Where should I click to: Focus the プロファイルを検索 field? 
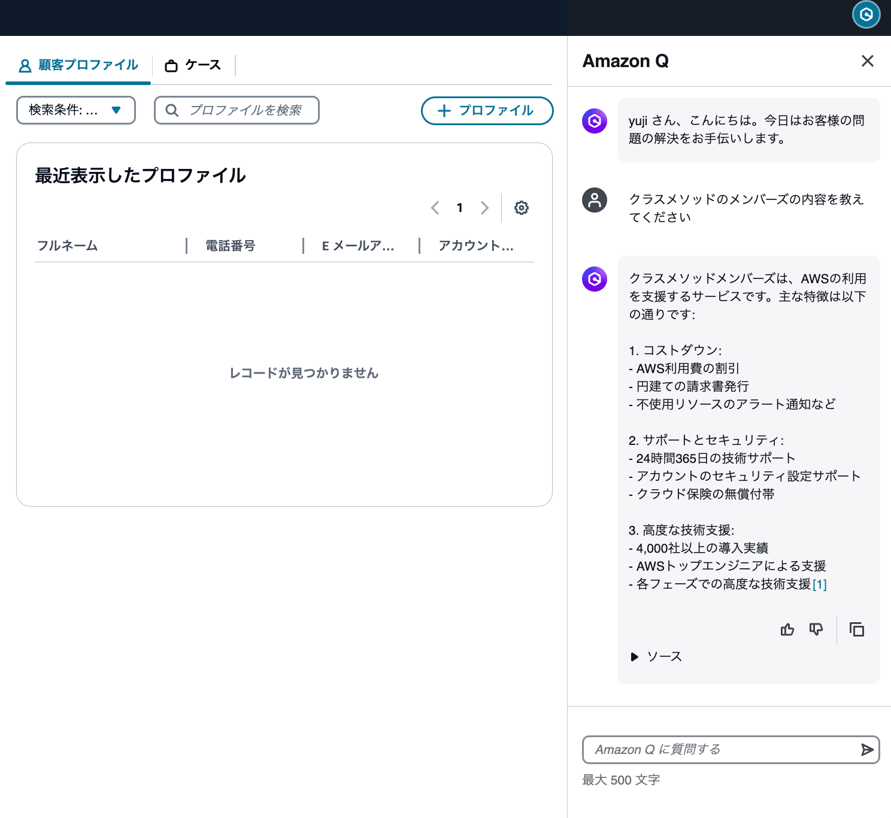click(x=237, y=110)
